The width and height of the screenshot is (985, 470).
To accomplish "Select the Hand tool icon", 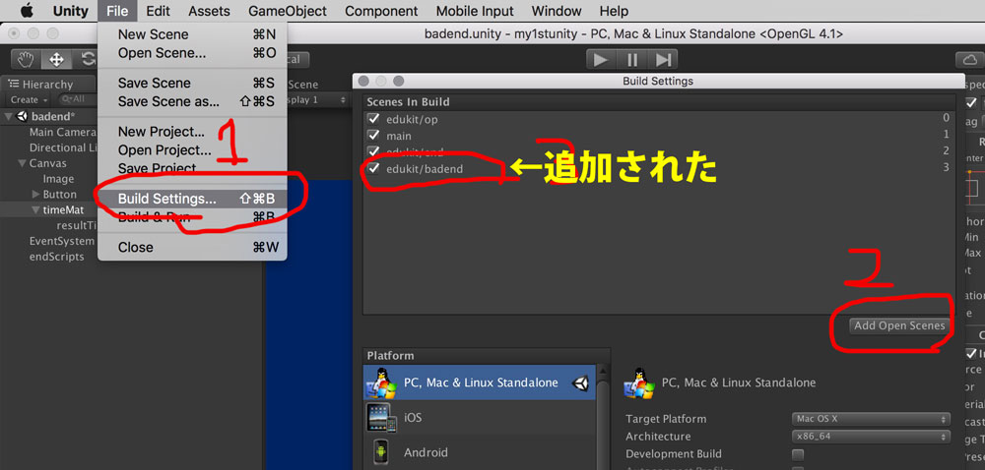I will [26, 60].
